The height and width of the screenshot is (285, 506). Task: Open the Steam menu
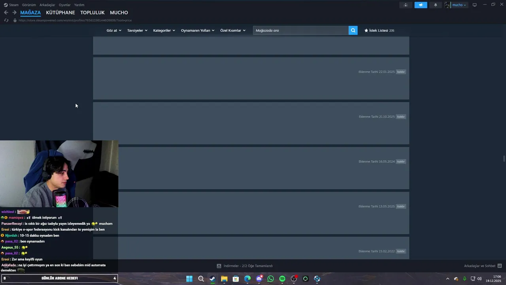[x=11, y=5]
